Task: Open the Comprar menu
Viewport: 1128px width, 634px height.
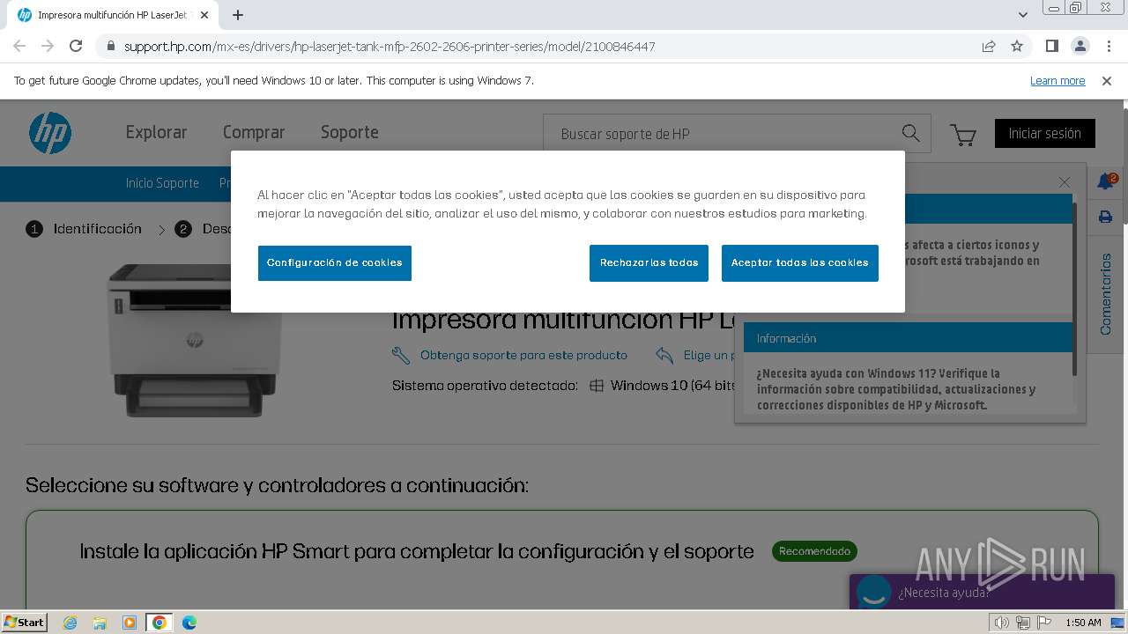Action: click(x=254, y=132)
